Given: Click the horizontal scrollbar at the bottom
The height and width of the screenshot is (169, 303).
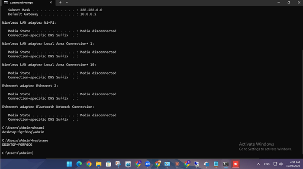Looking at the screenshot, I should pos(153,159).
